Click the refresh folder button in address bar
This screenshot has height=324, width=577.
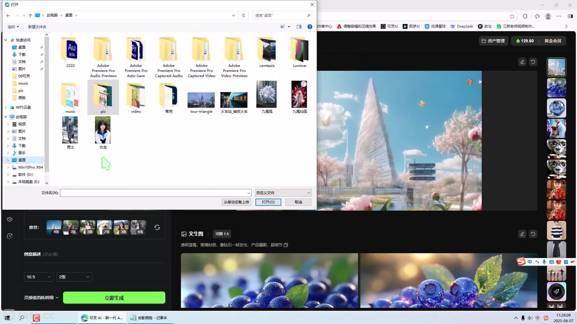[x=243, y=15]
